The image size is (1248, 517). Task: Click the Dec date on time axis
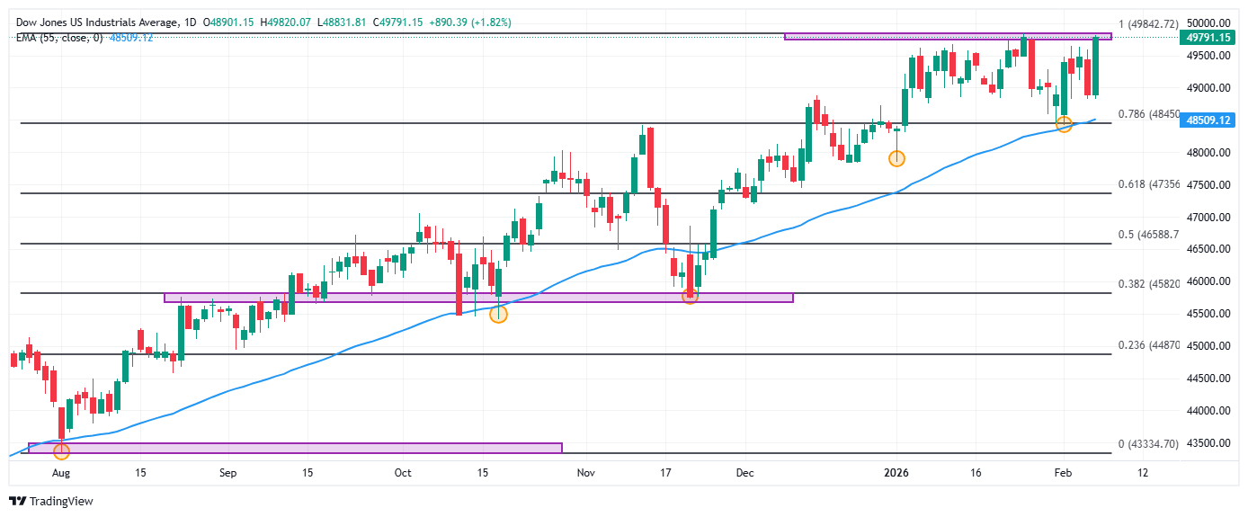(x=744, y=472)
